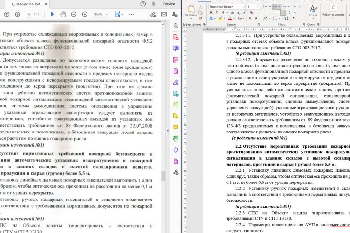The height and width of the screenshot is (233, 350).
Task: Open the share with others person icon
Action: pos(175,14)
